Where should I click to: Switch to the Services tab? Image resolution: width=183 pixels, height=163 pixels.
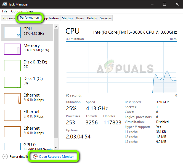tap(106, 18)
